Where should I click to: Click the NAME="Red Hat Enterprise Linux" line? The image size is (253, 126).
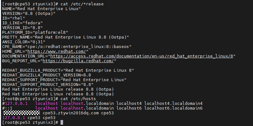(41, 9)
